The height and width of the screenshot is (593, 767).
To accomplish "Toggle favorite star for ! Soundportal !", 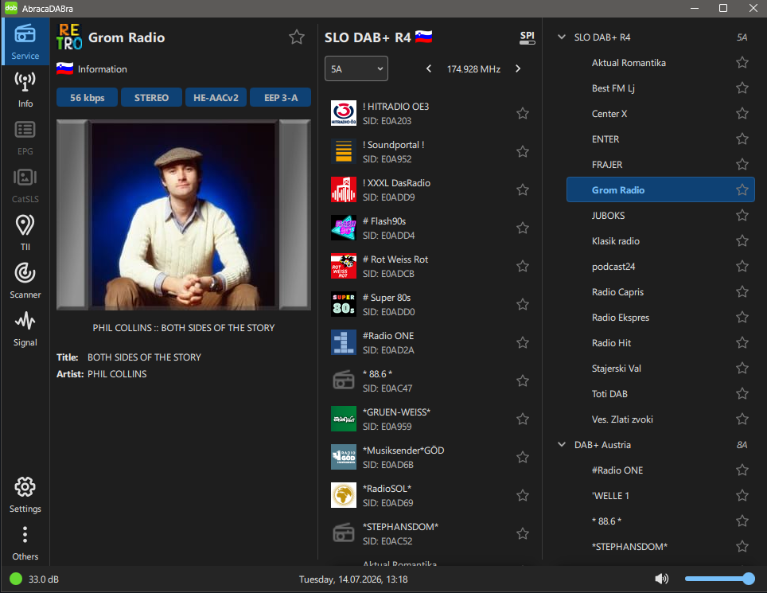I will tap(523, 152).
